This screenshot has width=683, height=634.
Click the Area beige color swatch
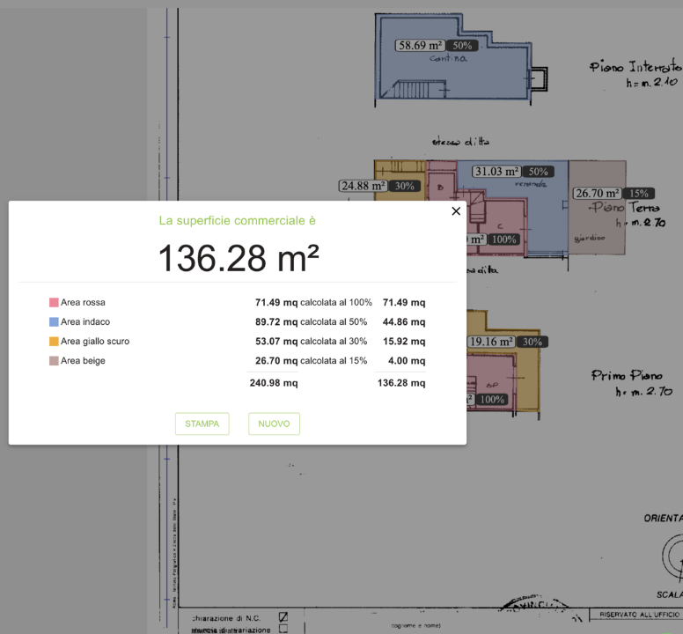pos(54,361)
